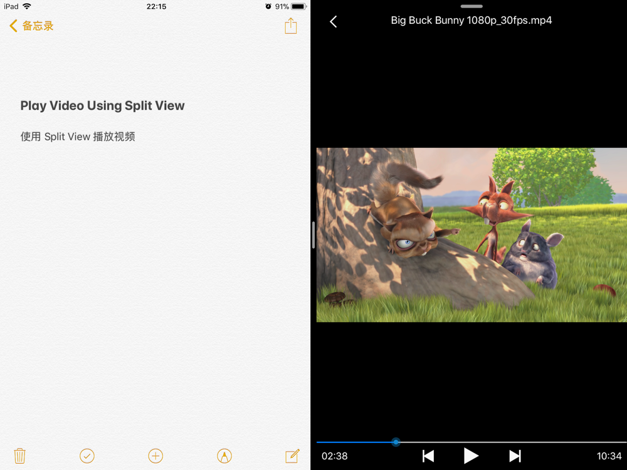The height and width of the screenshot is (470, 627).
Task: Skip to the previous video
Action: pyautogui.click(x=428, y=456)
